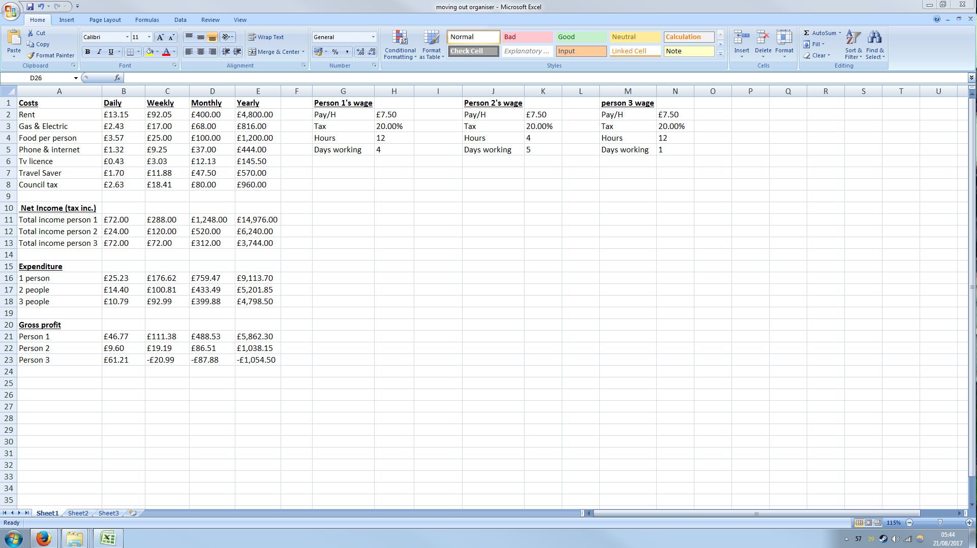Select column D header
The width and height of the screenshot is (977, 548).
point(212,91)
